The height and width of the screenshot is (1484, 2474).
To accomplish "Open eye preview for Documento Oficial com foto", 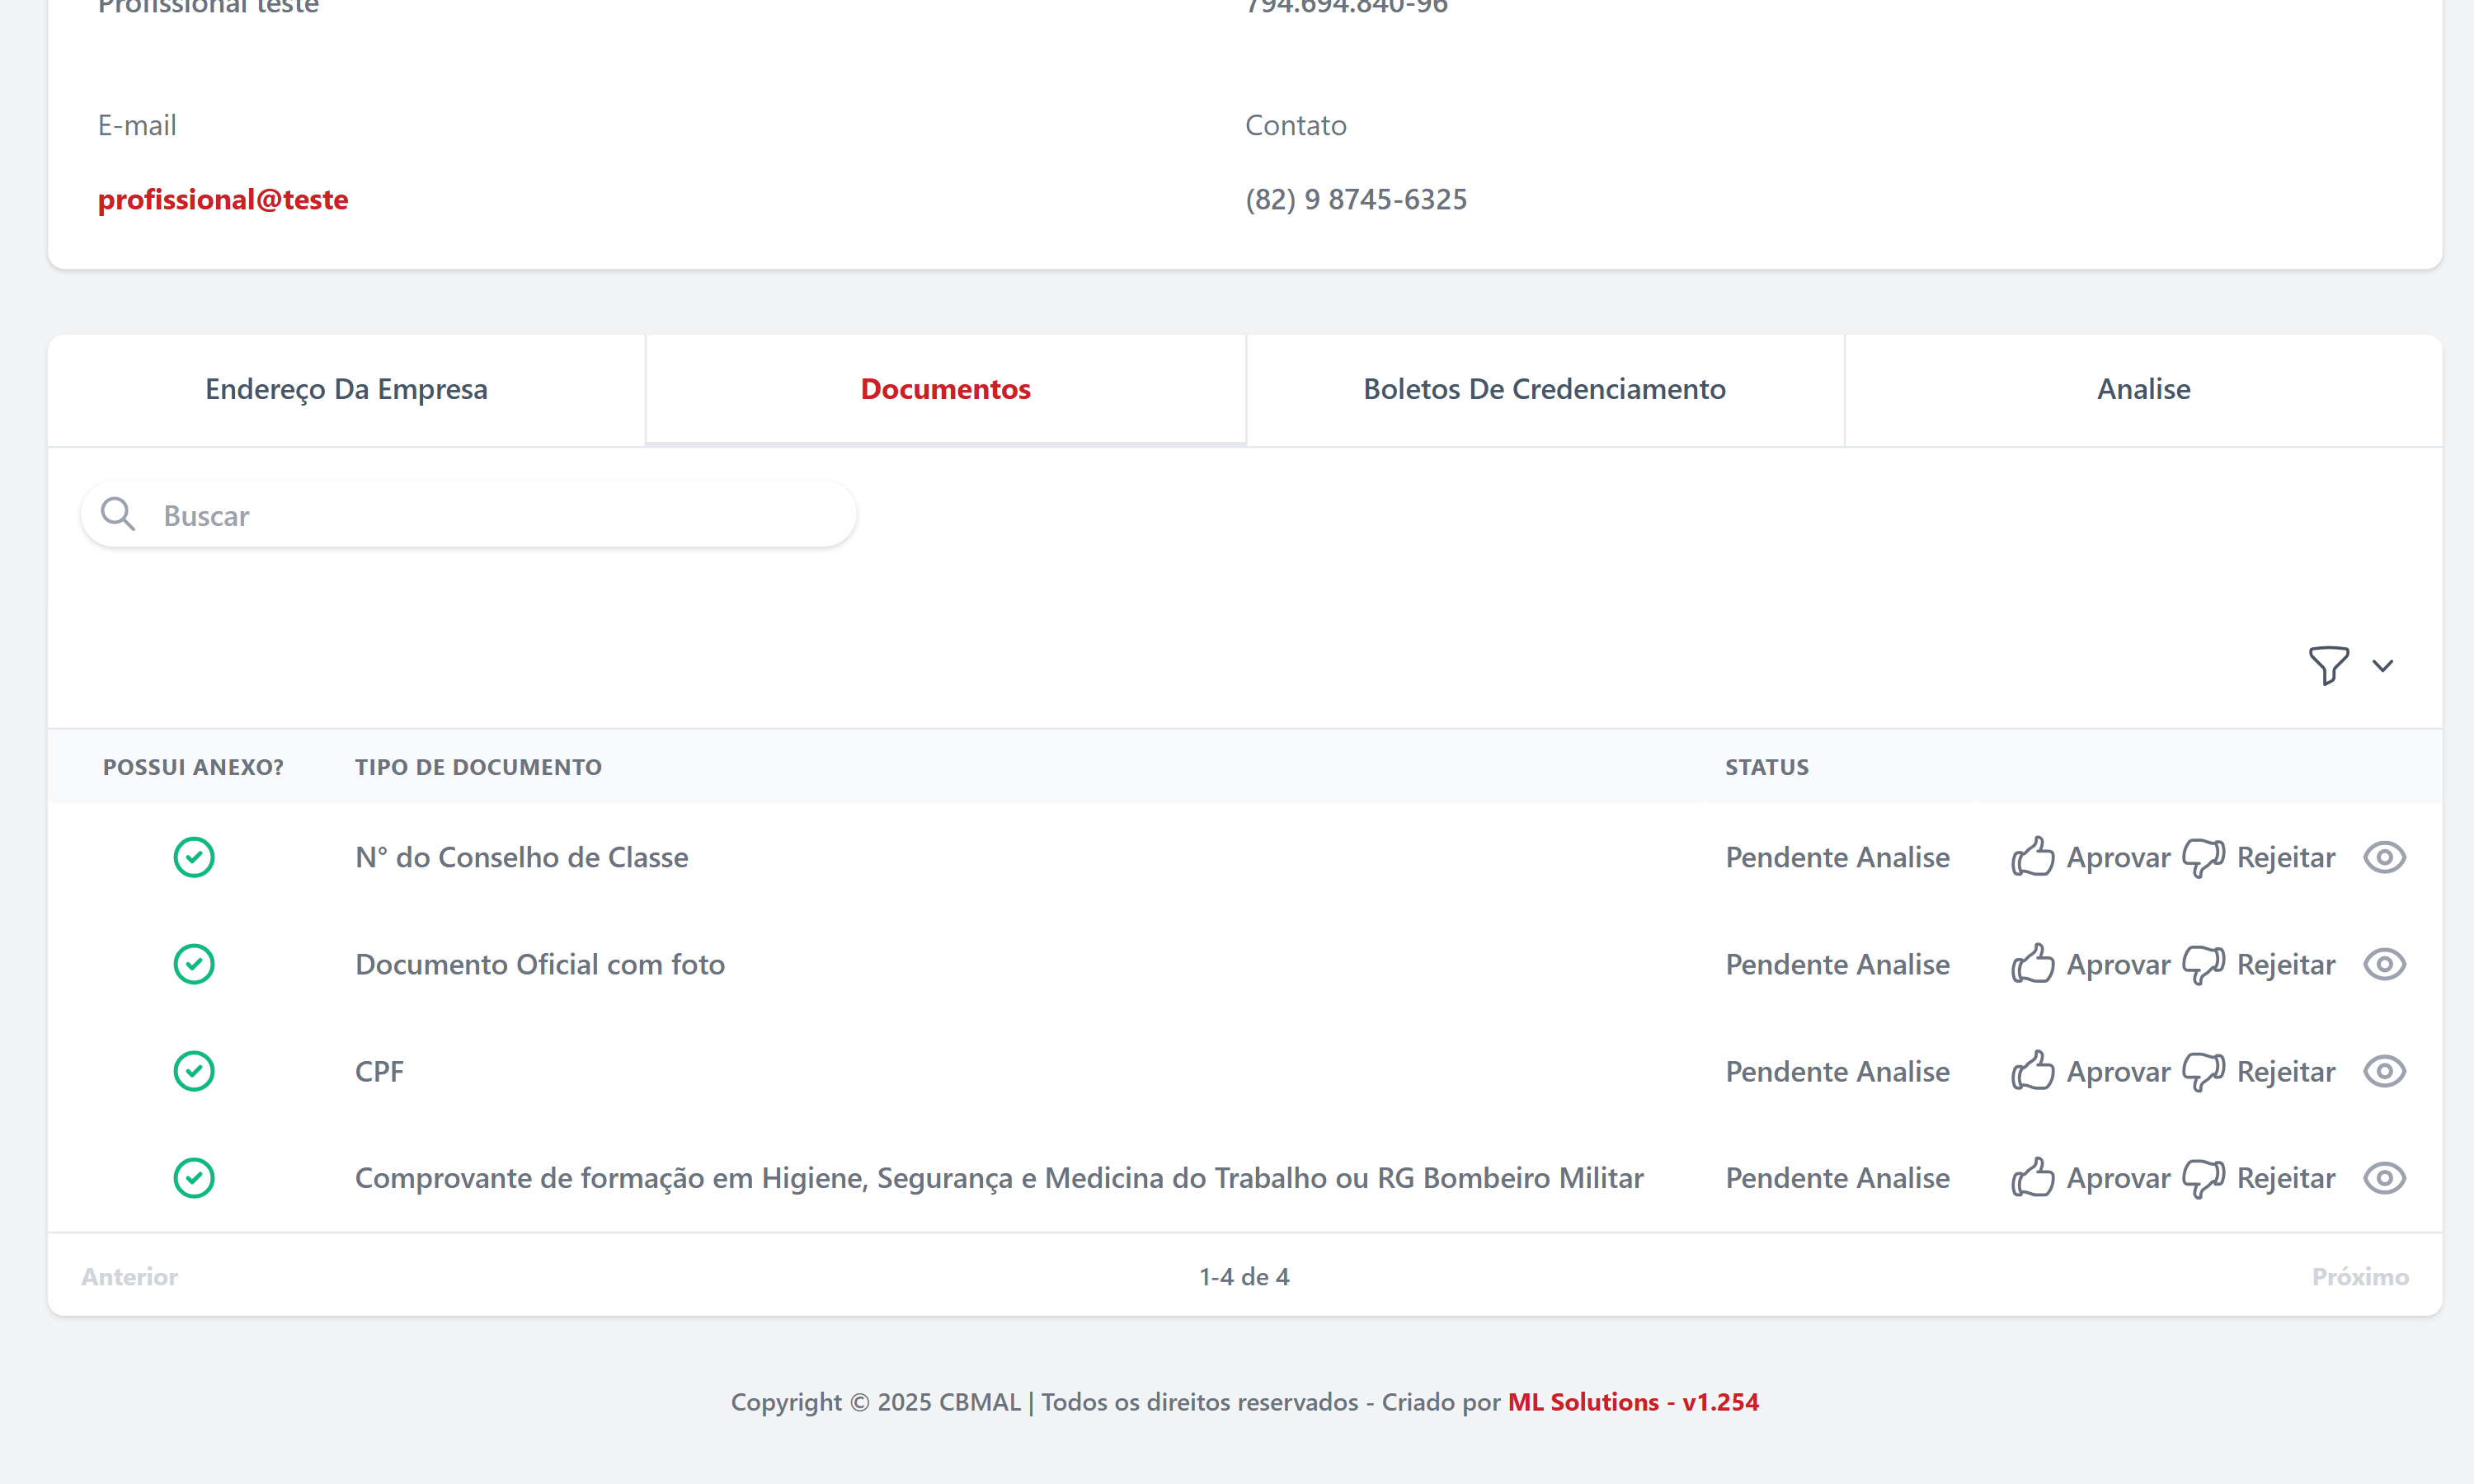I will (2384, 964).
